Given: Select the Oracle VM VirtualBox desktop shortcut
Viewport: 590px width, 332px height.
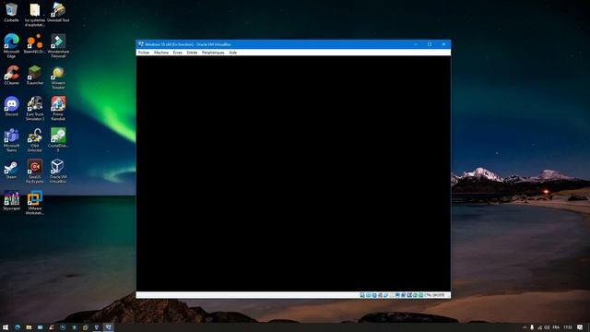Looking at the screenshot, I should click(x=58, y=172).
